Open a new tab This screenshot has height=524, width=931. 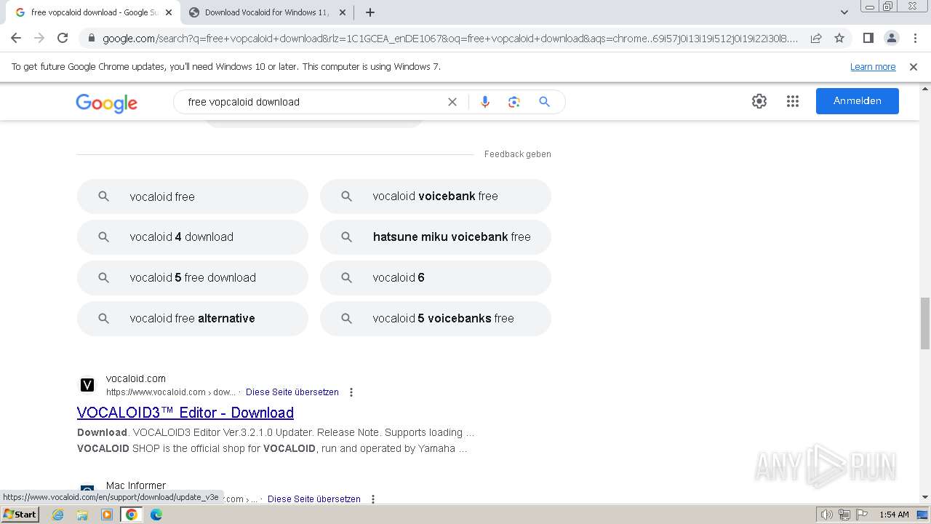coord(370,12)
